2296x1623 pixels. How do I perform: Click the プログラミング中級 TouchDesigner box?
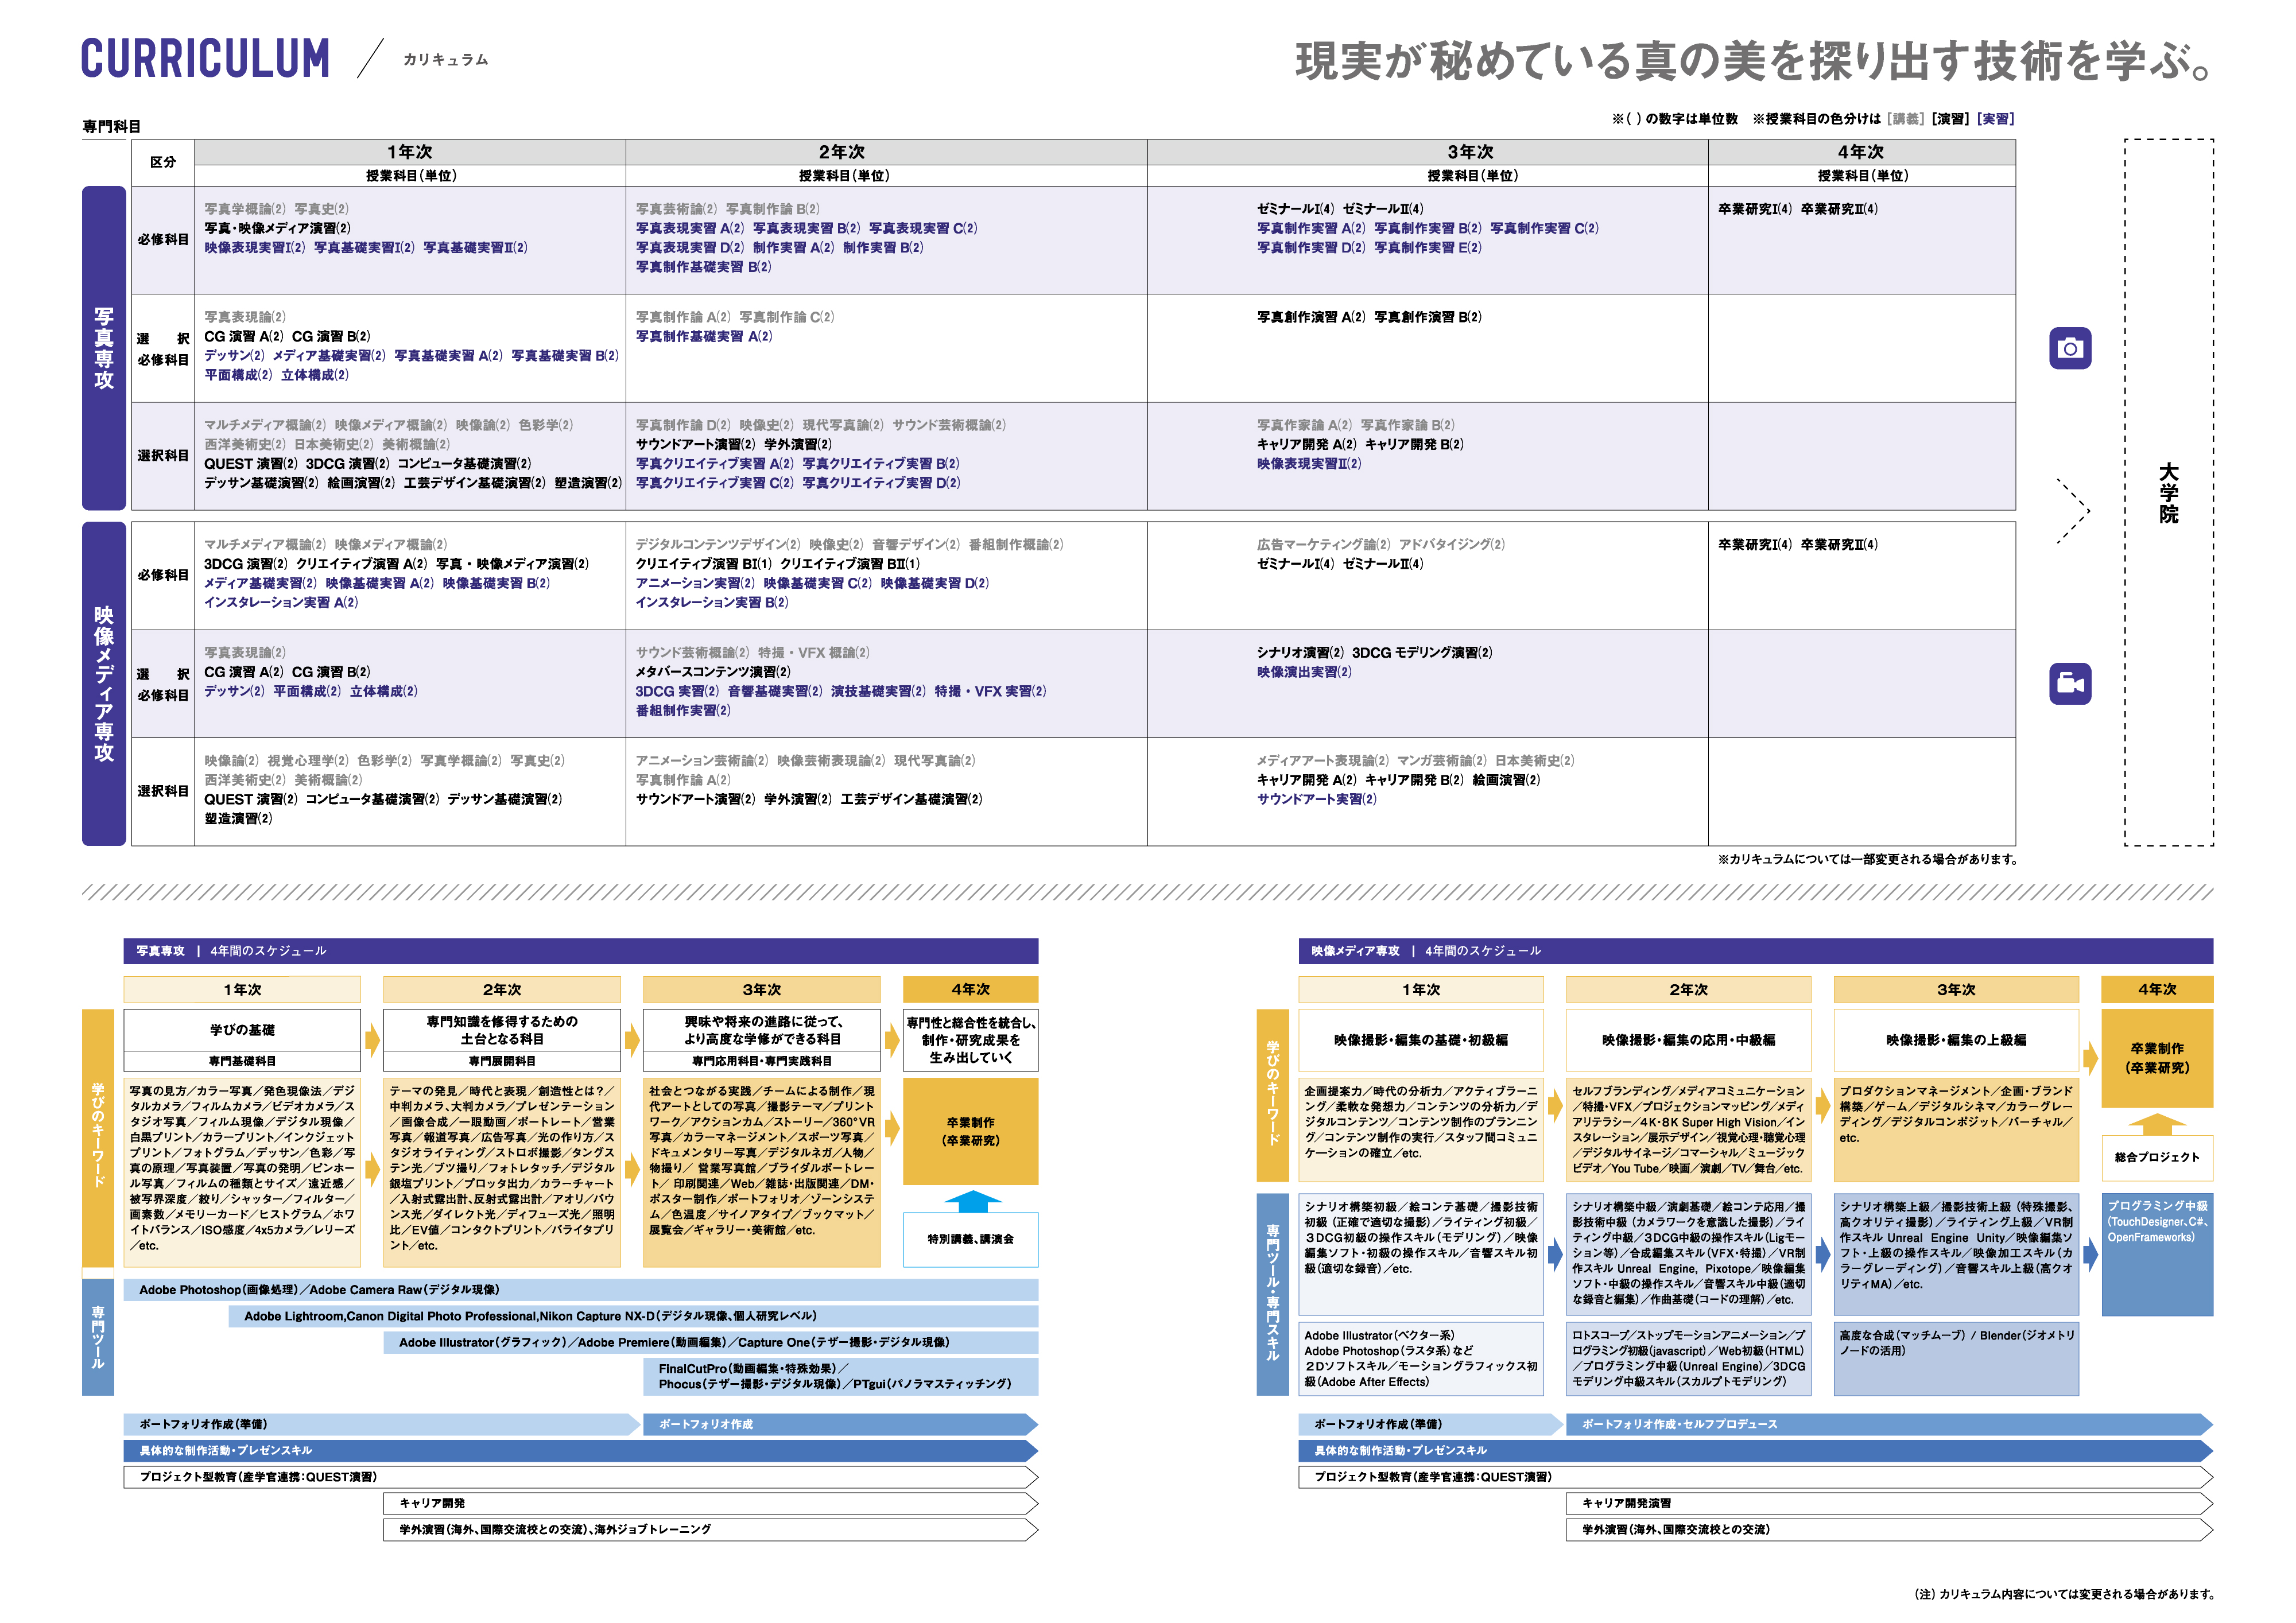coord(2157,1255)
